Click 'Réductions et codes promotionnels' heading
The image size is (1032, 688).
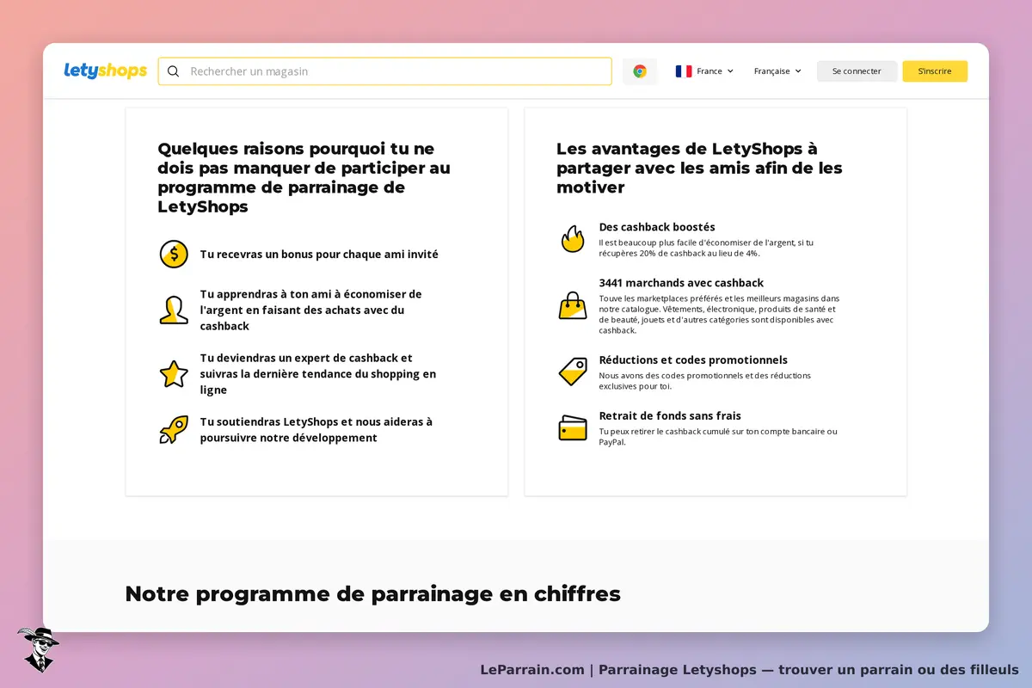693,360
